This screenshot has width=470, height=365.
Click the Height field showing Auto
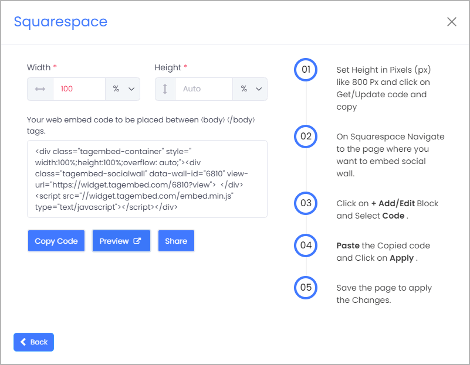point(204,89)
